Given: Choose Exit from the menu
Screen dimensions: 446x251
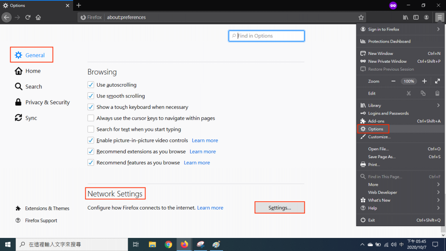Looking at the screenshot, I should click(x=400, y=220).
